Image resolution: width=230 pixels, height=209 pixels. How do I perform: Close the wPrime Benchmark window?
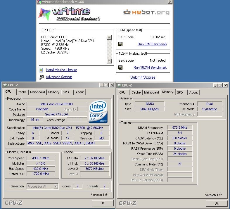point(170,2)
